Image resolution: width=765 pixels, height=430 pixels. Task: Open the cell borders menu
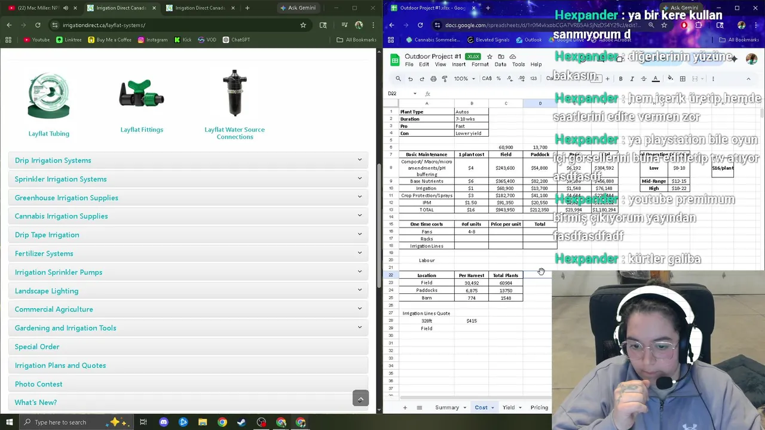683,79
